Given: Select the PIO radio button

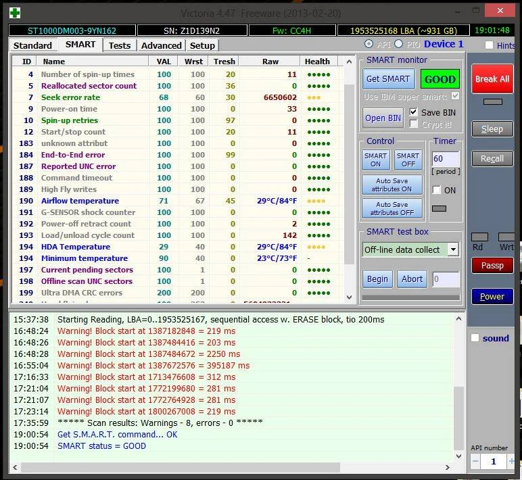Looking at the screenshot, I should click(398, 44).
